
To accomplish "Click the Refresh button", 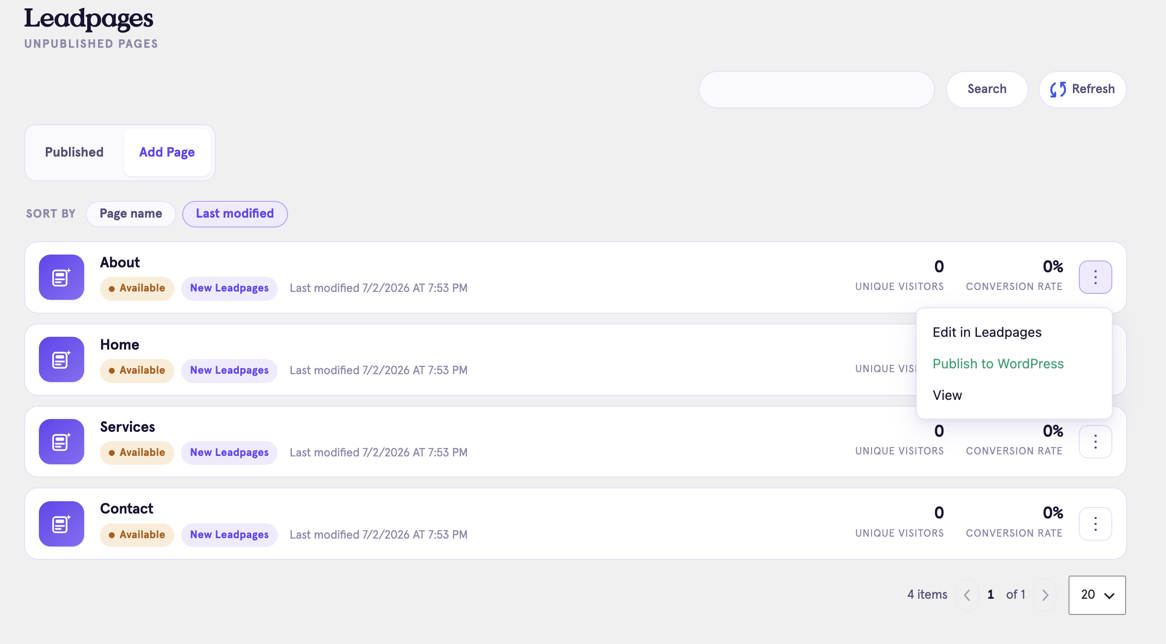I will coord(1082,89).
